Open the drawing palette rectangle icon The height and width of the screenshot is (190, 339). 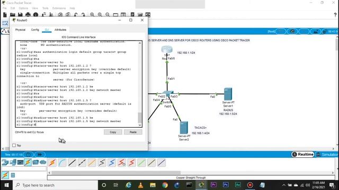pos(115,15)
